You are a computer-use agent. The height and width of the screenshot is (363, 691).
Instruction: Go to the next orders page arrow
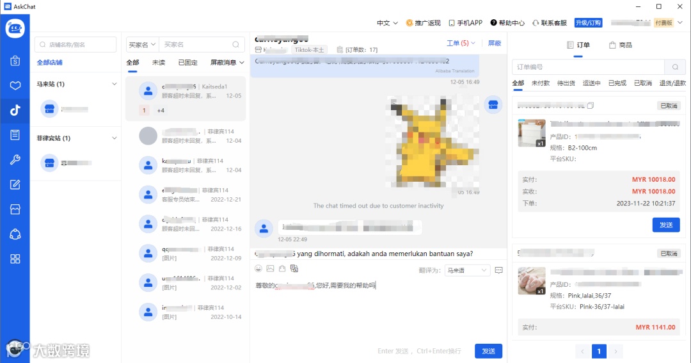pos(616,351)
